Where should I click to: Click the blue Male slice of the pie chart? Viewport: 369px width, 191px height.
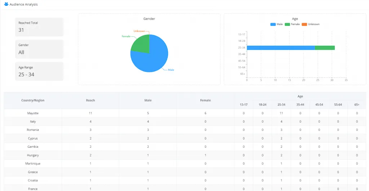coord(153,58)
